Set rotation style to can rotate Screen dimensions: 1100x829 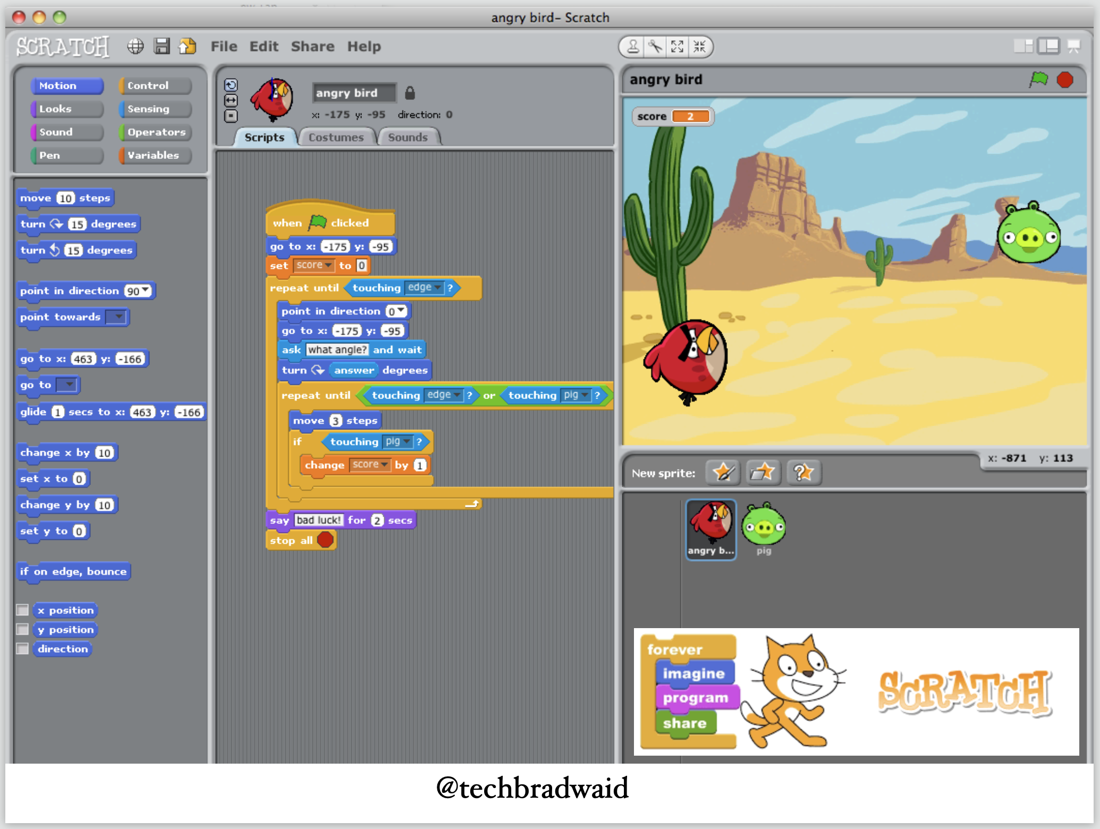[231, 85]
